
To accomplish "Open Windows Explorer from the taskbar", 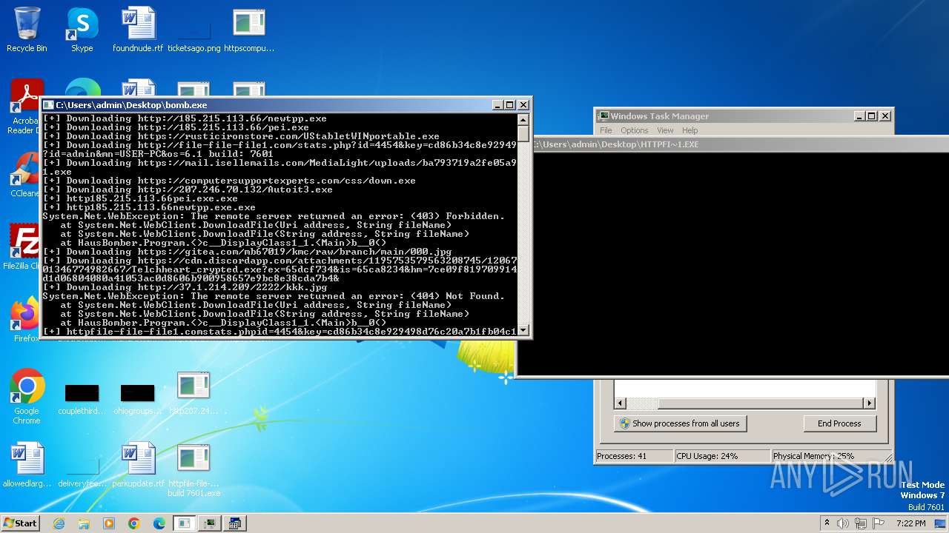I will (84, 523).
